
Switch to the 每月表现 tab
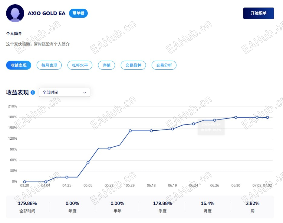tap(49, 65)
